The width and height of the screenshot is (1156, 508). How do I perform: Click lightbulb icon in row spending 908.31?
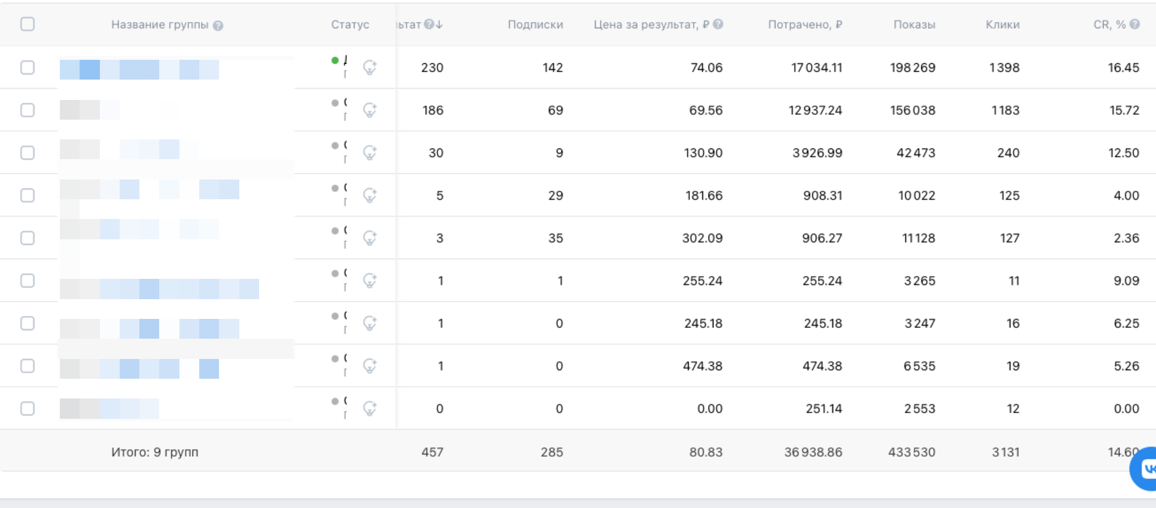[370, 195]
